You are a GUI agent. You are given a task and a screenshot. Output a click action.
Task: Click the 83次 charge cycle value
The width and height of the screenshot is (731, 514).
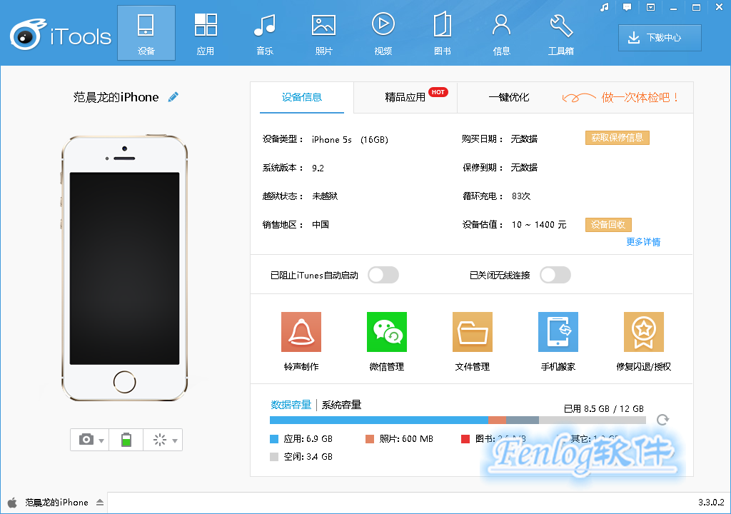(521, 196)
